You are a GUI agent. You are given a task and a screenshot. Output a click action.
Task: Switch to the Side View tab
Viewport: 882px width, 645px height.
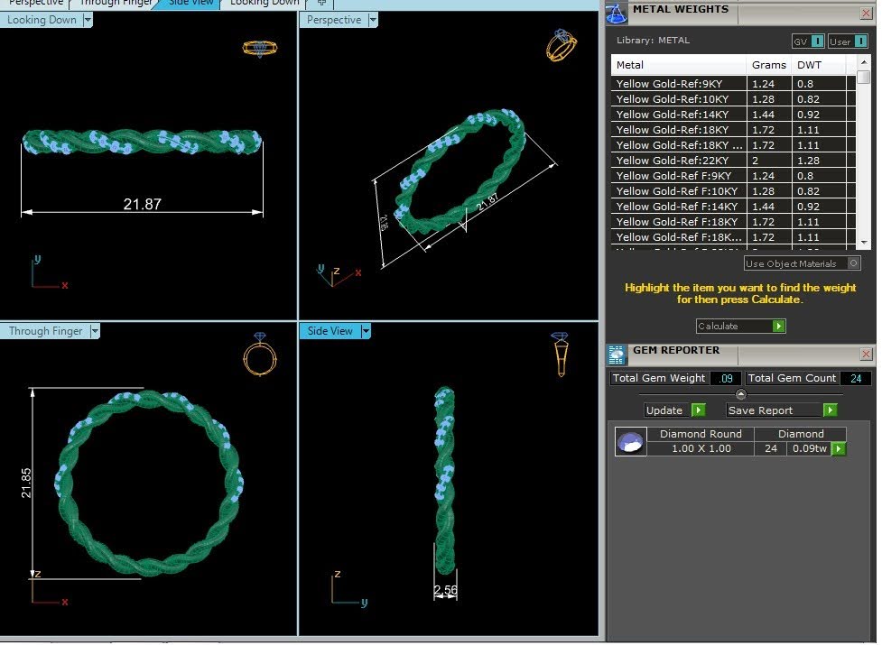190,4
